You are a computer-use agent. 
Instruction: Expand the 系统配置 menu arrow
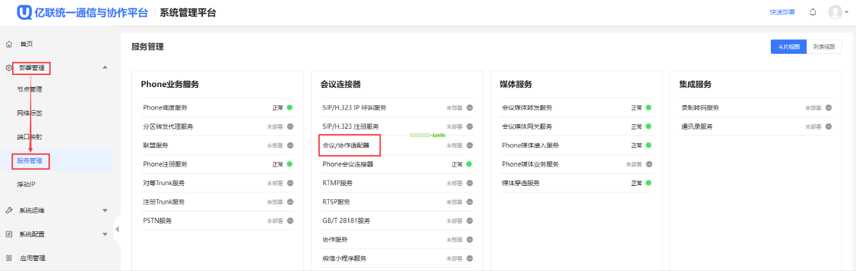(105, 234)
